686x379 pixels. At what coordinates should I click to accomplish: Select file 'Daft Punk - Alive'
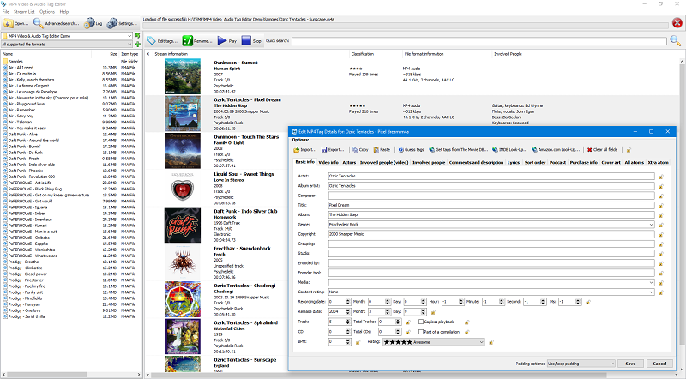click(23, 135)
